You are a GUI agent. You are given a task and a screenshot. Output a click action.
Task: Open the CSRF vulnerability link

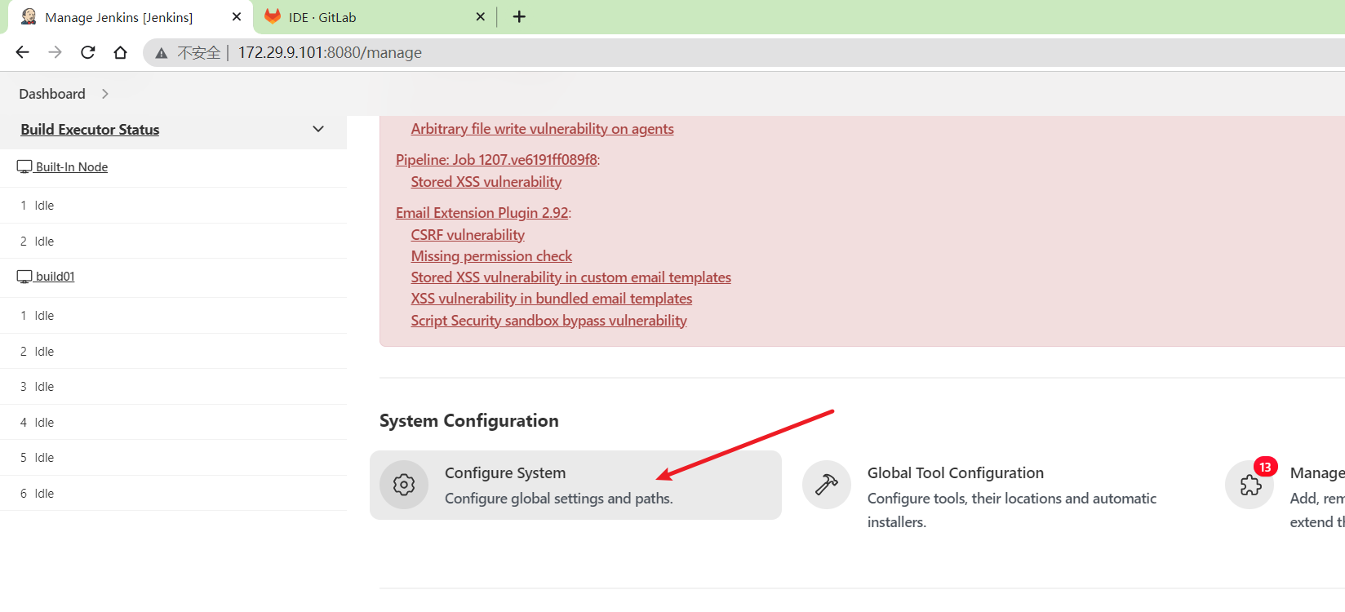tap(468, 235)
